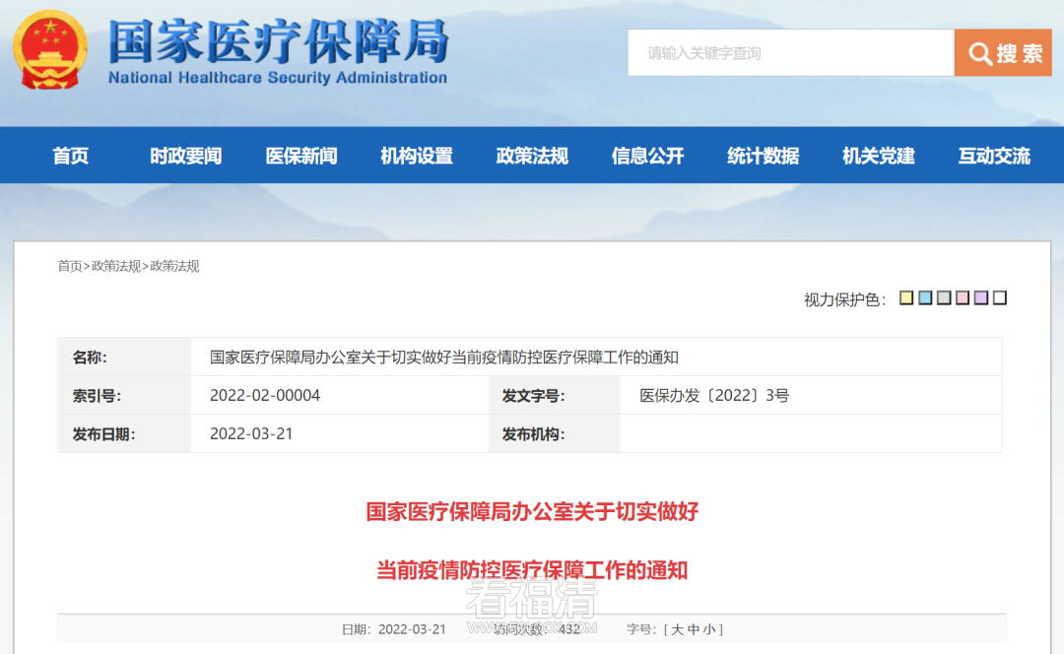Select the white eye-protection color swatch

point(1000,297)
